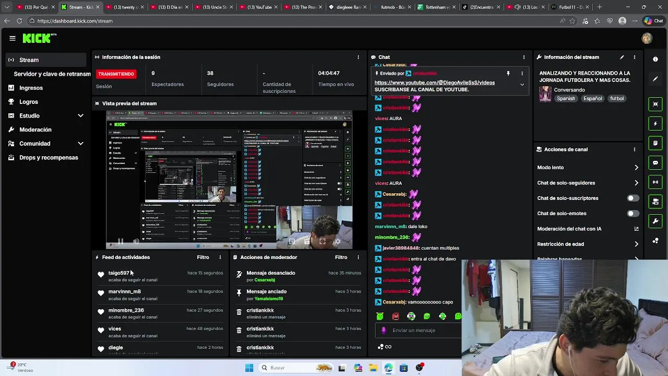Select Stream in the left sidebar
Screen dimensions: 668x376
click(46, 60)
